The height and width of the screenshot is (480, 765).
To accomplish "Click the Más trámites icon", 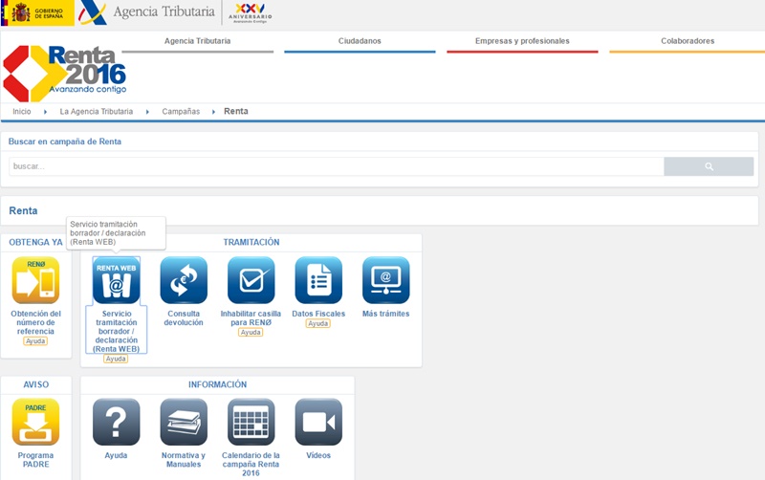I will click(385, 280).
